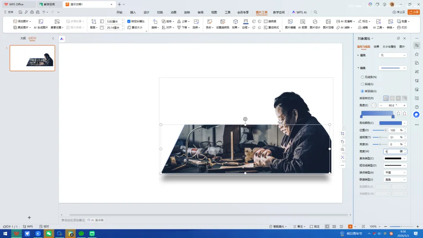Click the 图片压缩 compress icon
Screen dimensions: 423x238
click(x=328, y=24)
